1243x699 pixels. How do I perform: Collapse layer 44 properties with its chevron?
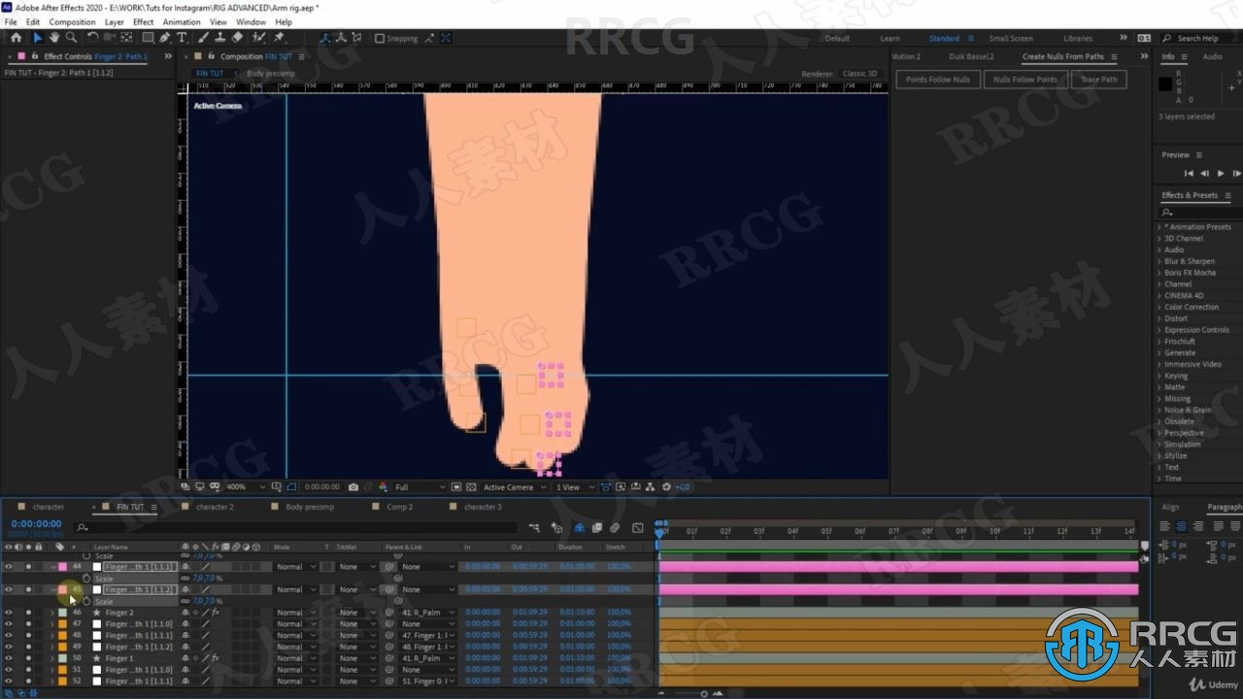[x=53, y=566]
